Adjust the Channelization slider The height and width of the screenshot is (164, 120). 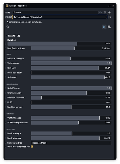[71, 93]
